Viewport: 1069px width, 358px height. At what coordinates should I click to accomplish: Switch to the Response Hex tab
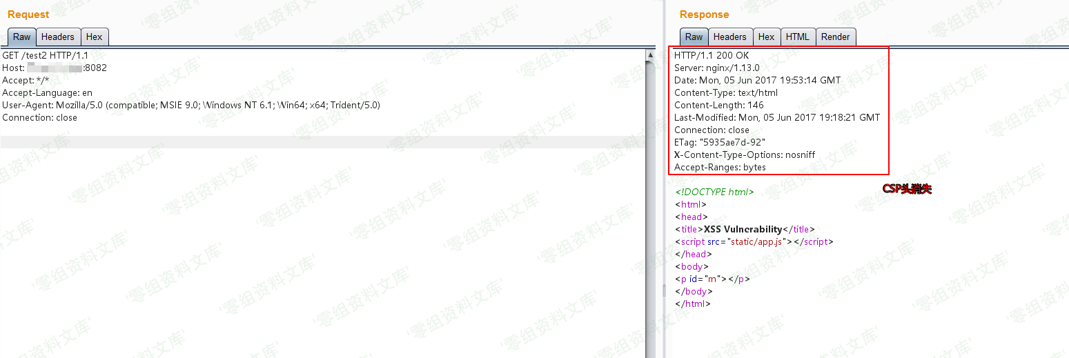coord(766,37)
